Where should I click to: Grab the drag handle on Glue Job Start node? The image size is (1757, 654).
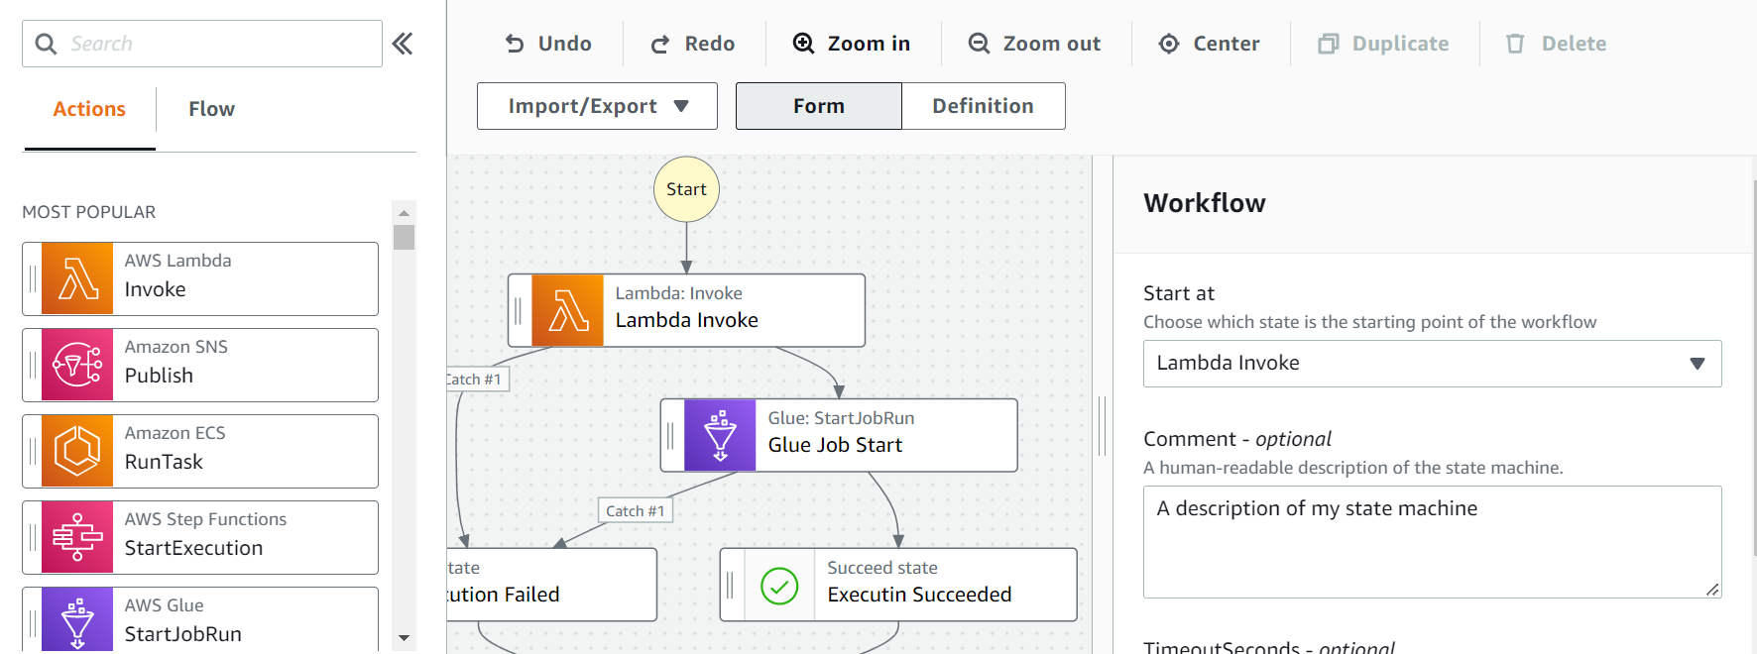tap(670, 436)
